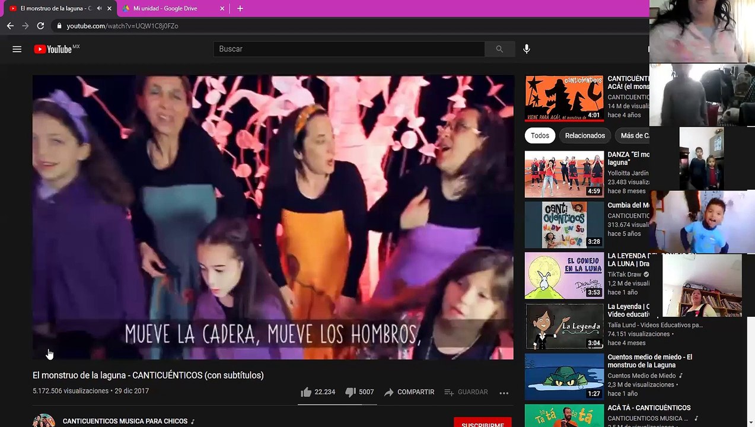The image size is (755, 427).
Task: Open the DANZA El monstruo 4:59 thumbnail
Action: coord(564,174)
